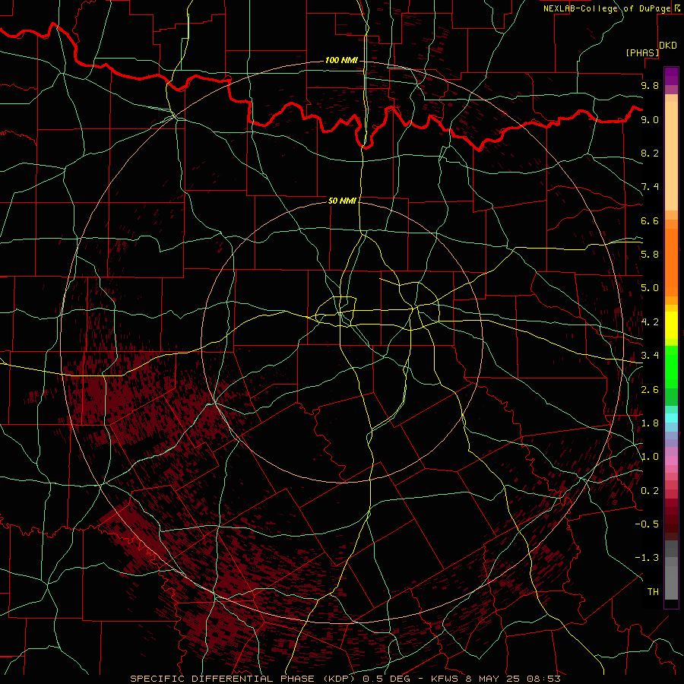684x684 pixels.
Task: Click the 7.4 value on the color scale
Action: coord(650,187)
